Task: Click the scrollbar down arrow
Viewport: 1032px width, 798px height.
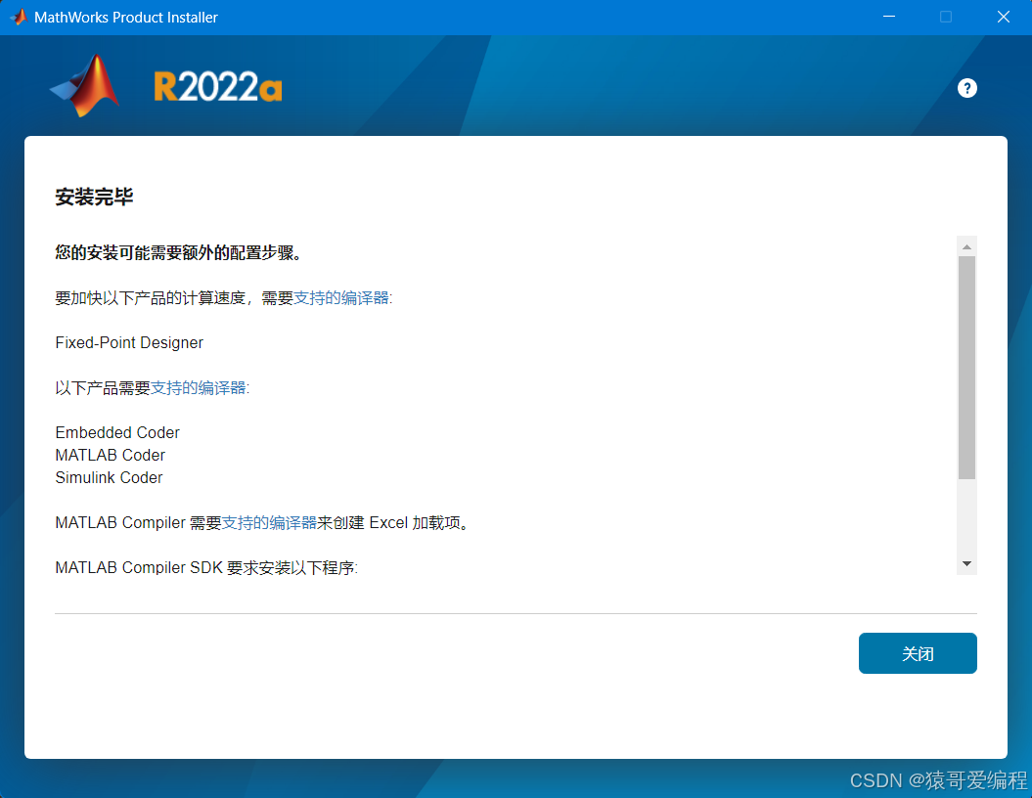Action: click(966, 564)
